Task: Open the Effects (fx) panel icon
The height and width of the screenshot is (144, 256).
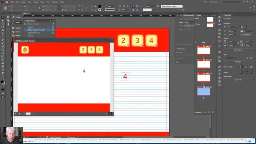Action: click(x=220, y=46)
